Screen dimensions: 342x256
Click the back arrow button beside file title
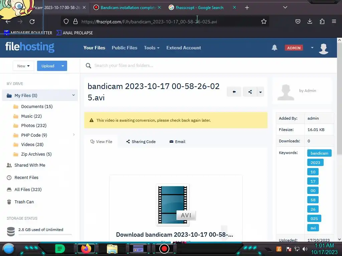point(234,92)
